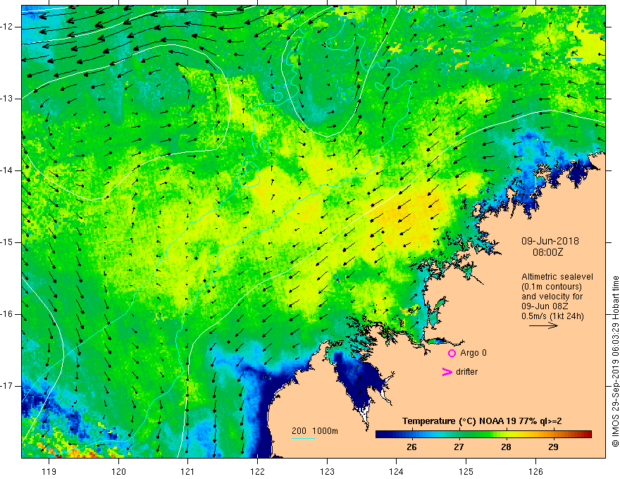Click the IMOS copyright timestamp text
This screenshot has height=479, width=620.
615,361
